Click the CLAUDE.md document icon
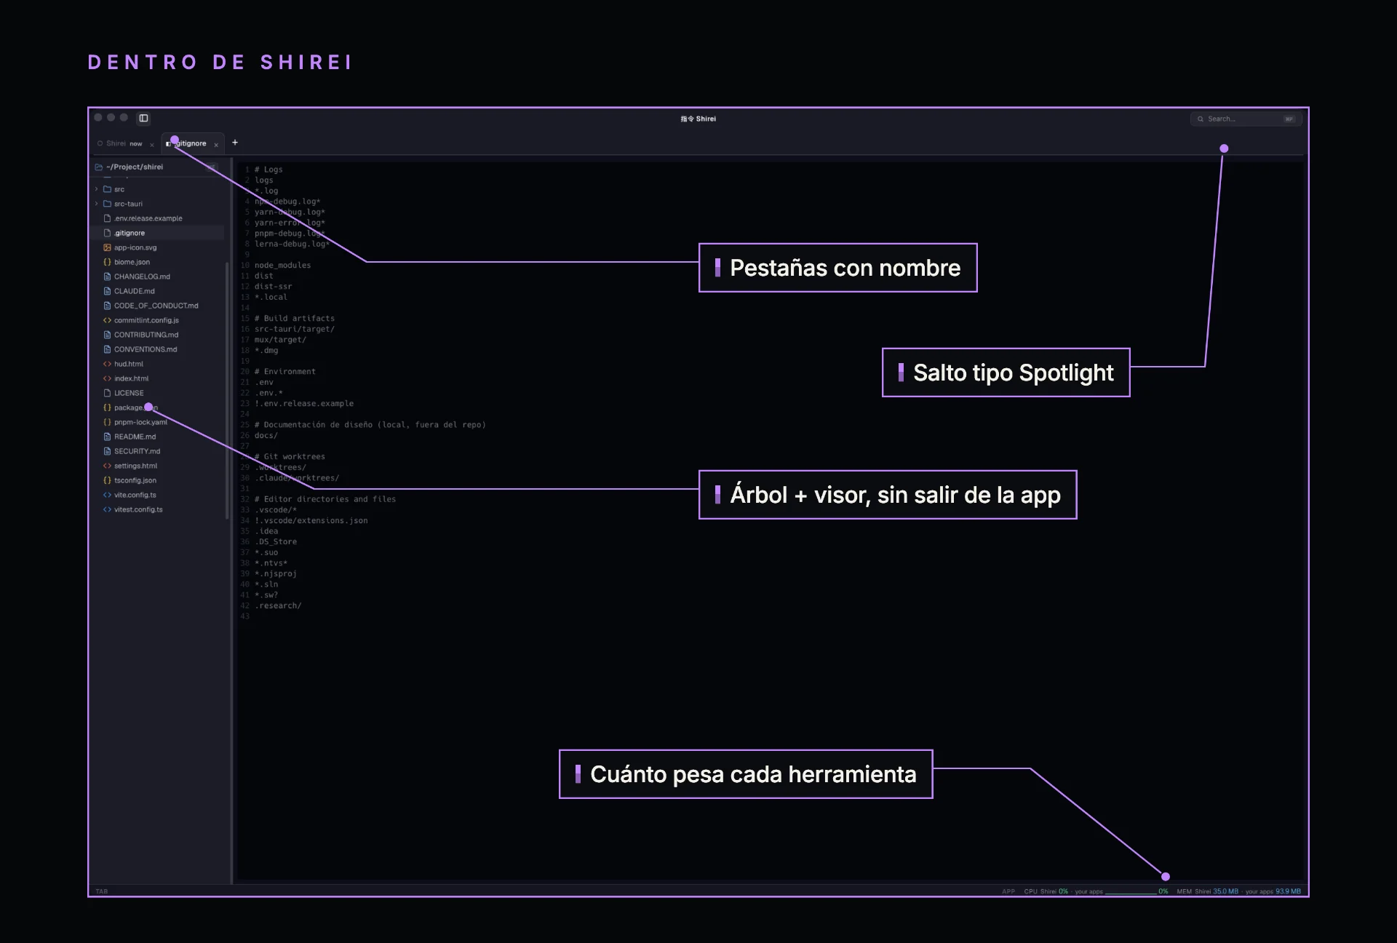The width and height of the screenshot is (1397, 943). (x=107, y=291)
